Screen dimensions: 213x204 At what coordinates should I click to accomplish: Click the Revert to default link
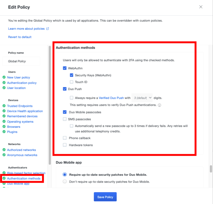(20, 37)
